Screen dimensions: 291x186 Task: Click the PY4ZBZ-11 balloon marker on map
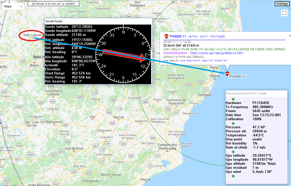coord(227,74)
